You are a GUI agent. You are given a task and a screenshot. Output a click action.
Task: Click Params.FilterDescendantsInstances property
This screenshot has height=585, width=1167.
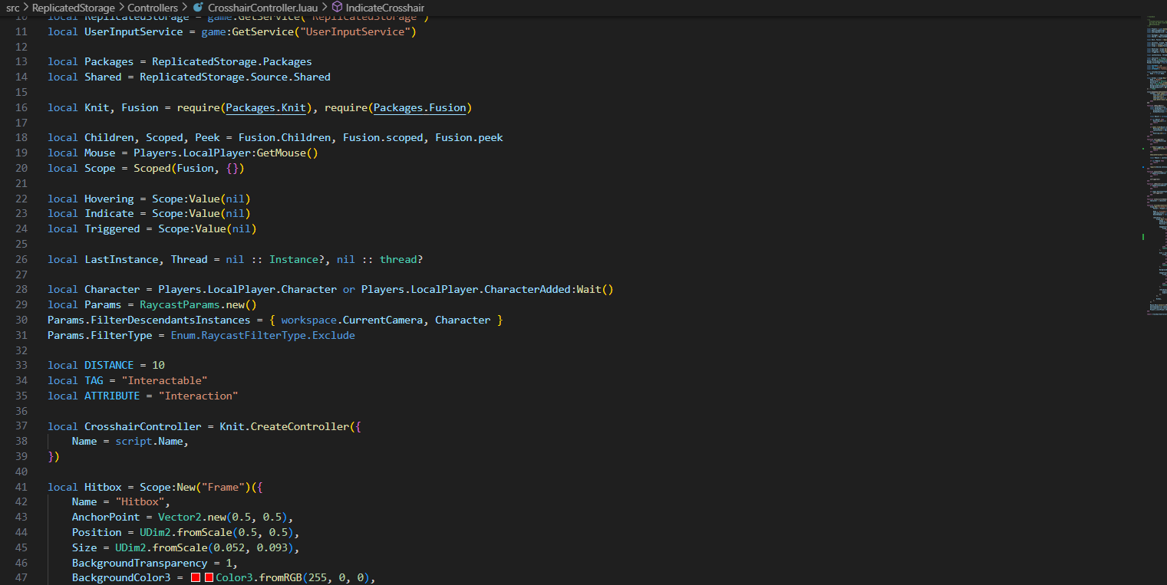tap(149, 320)
